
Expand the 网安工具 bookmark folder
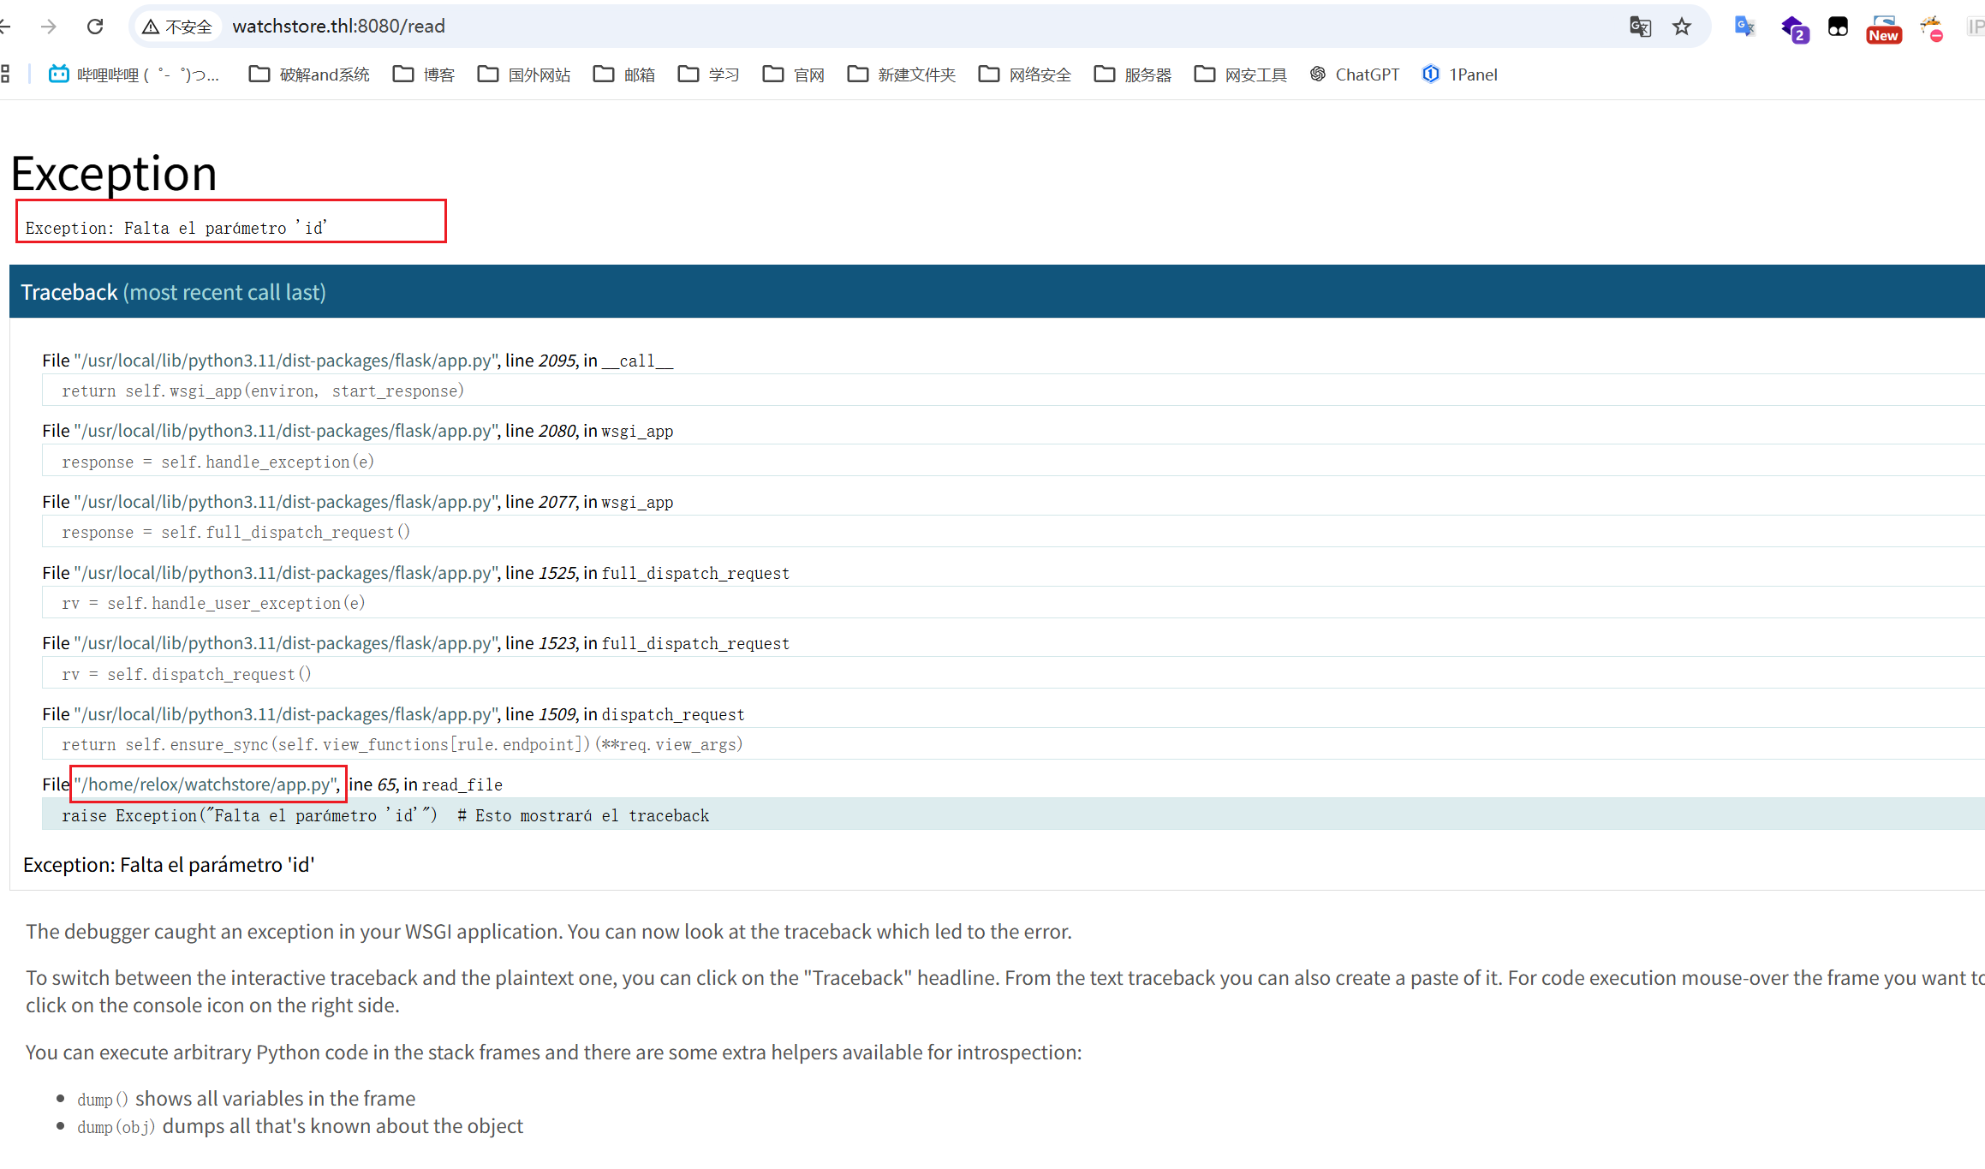(x=1241, y=75)
